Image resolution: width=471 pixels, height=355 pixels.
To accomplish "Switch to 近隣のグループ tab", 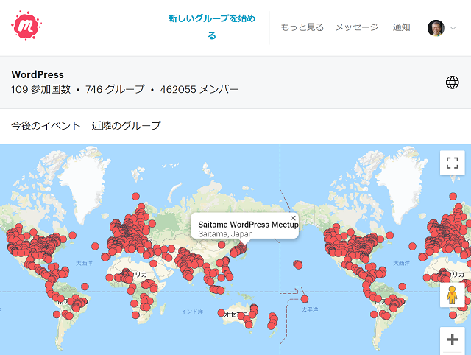I will (x=126, y=126).
